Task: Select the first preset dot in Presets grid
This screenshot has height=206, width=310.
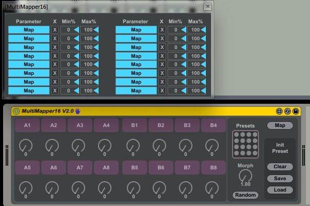Action: pos(236,135)
